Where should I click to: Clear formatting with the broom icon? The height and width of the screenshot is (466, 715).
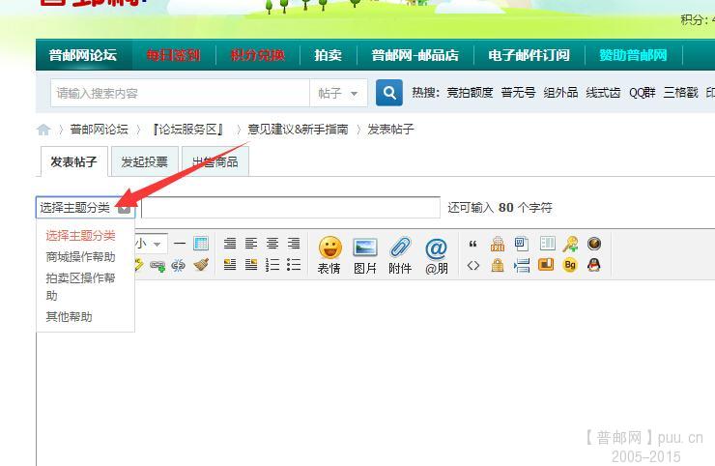coord(201,265)
